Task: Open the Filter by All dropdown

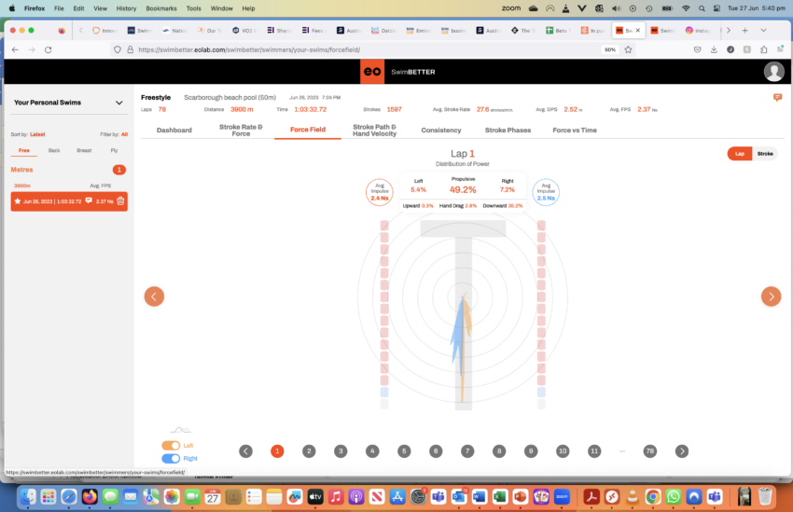Action: pos(124,134)
